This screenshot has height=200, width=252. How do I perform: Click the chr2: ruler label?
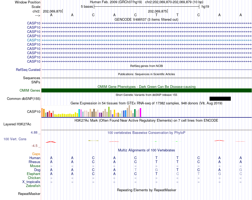[x=36, y=11]
